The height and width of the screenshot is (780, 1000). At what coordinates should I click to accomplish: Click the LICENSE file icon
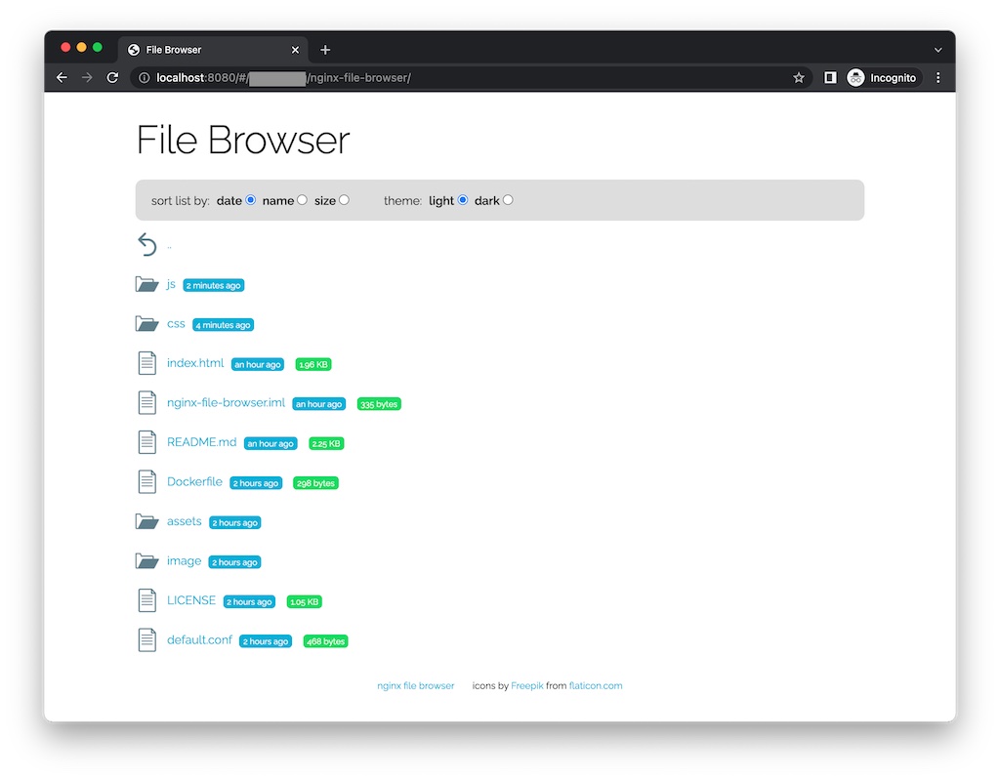147,600
